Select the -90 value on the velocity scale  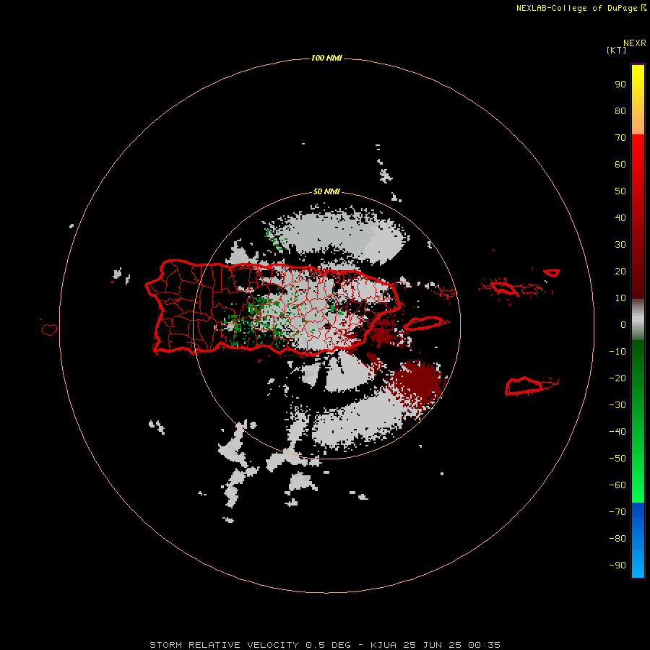(x=617, y=565)
